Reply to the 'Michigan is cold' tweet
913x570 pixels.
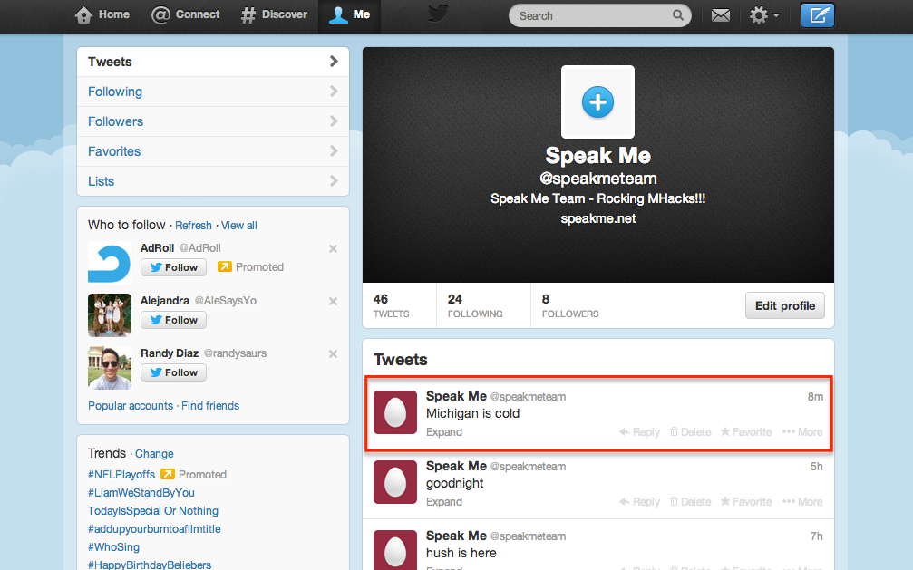(x=639, y=432)
